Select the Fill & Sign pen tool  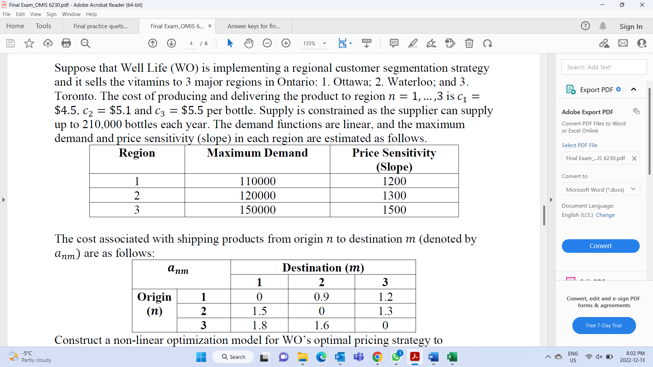pyautogui.click(x=431, y=43)
